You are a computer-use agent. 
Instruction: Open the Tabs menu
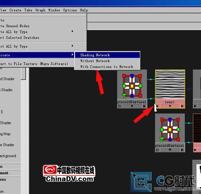point(28,10)
